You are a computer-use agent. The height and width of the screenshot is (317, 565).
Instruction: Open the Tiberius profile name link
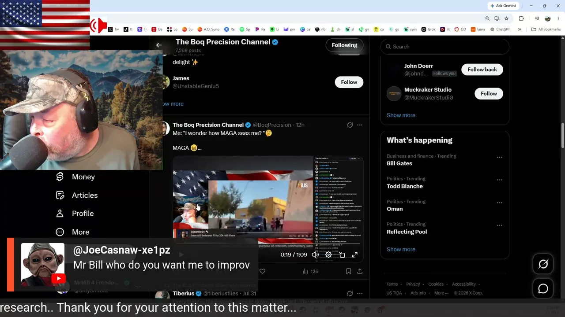click(183, 293)
